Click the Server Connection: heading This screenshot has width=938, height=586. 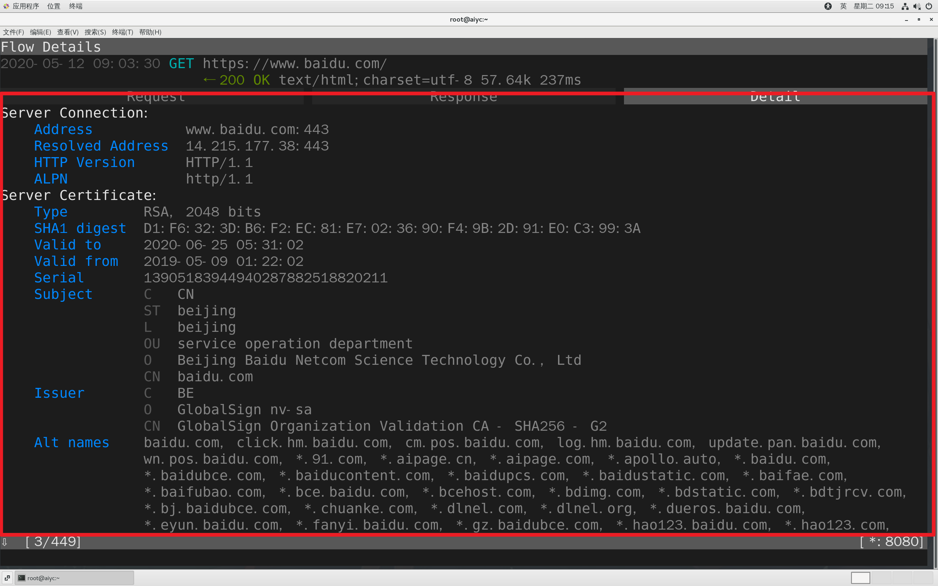click(x=74, y=113)
